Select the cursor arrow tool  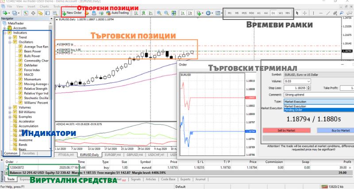click(x=297, y=13)
